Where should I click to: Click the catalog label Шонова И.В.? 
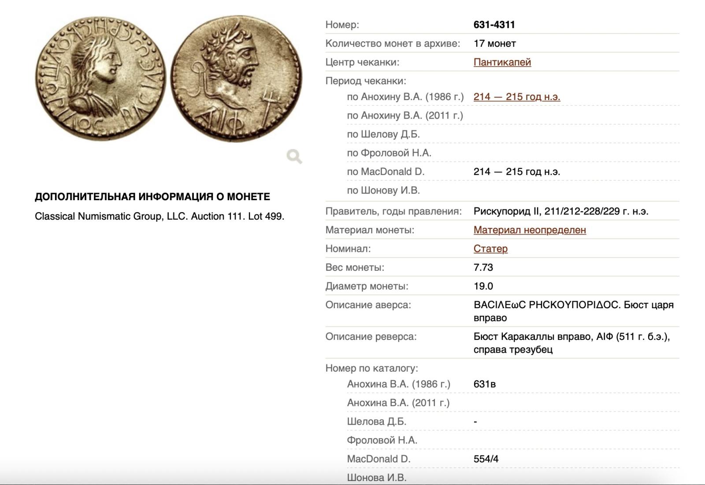377,478
